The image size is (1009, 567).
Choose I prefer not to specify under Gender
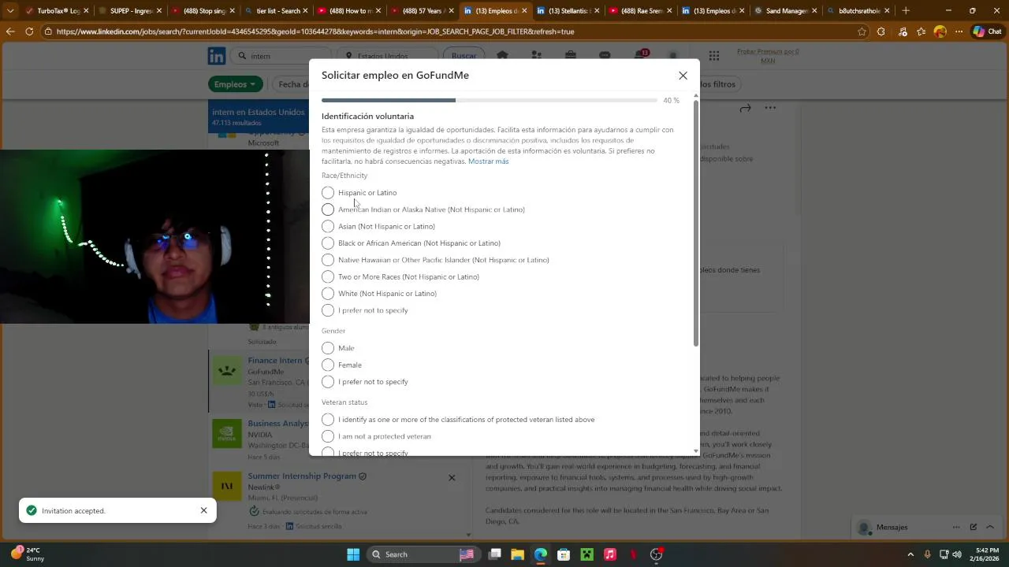point(328,382)
